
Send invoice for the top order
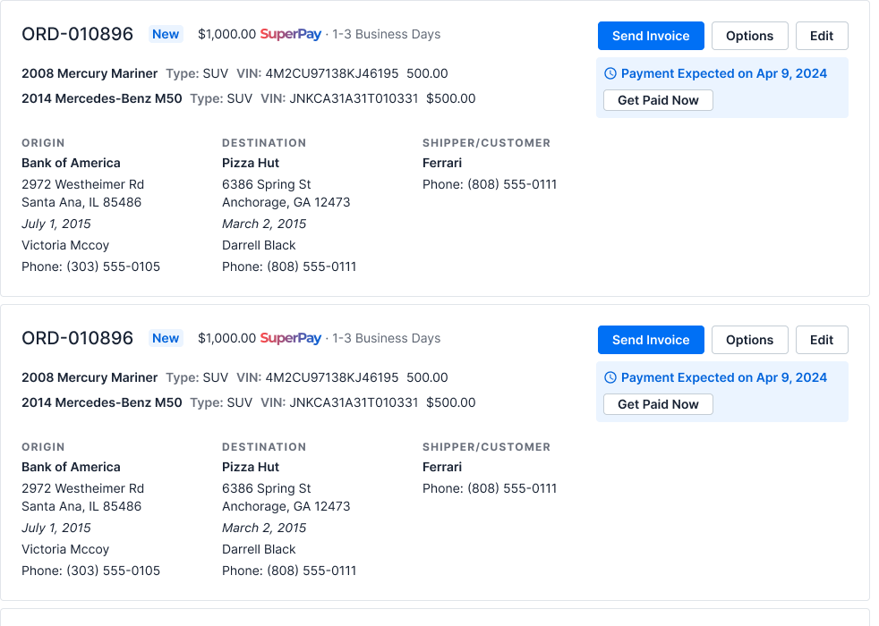click(651, 36)
